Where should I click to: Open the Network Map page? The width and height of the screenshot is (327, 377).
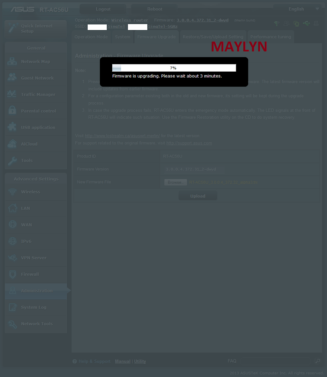(36, 61)
